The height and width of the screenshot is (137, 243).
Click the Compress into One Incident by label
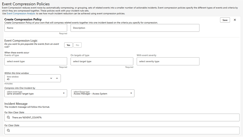(20, 88)
